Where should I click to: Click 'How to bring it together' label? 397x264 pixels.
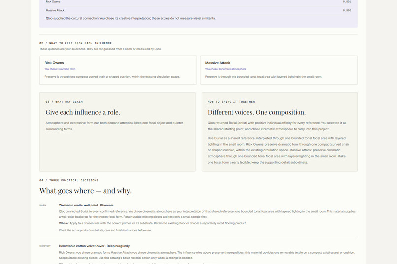click(x=231, y=102)
